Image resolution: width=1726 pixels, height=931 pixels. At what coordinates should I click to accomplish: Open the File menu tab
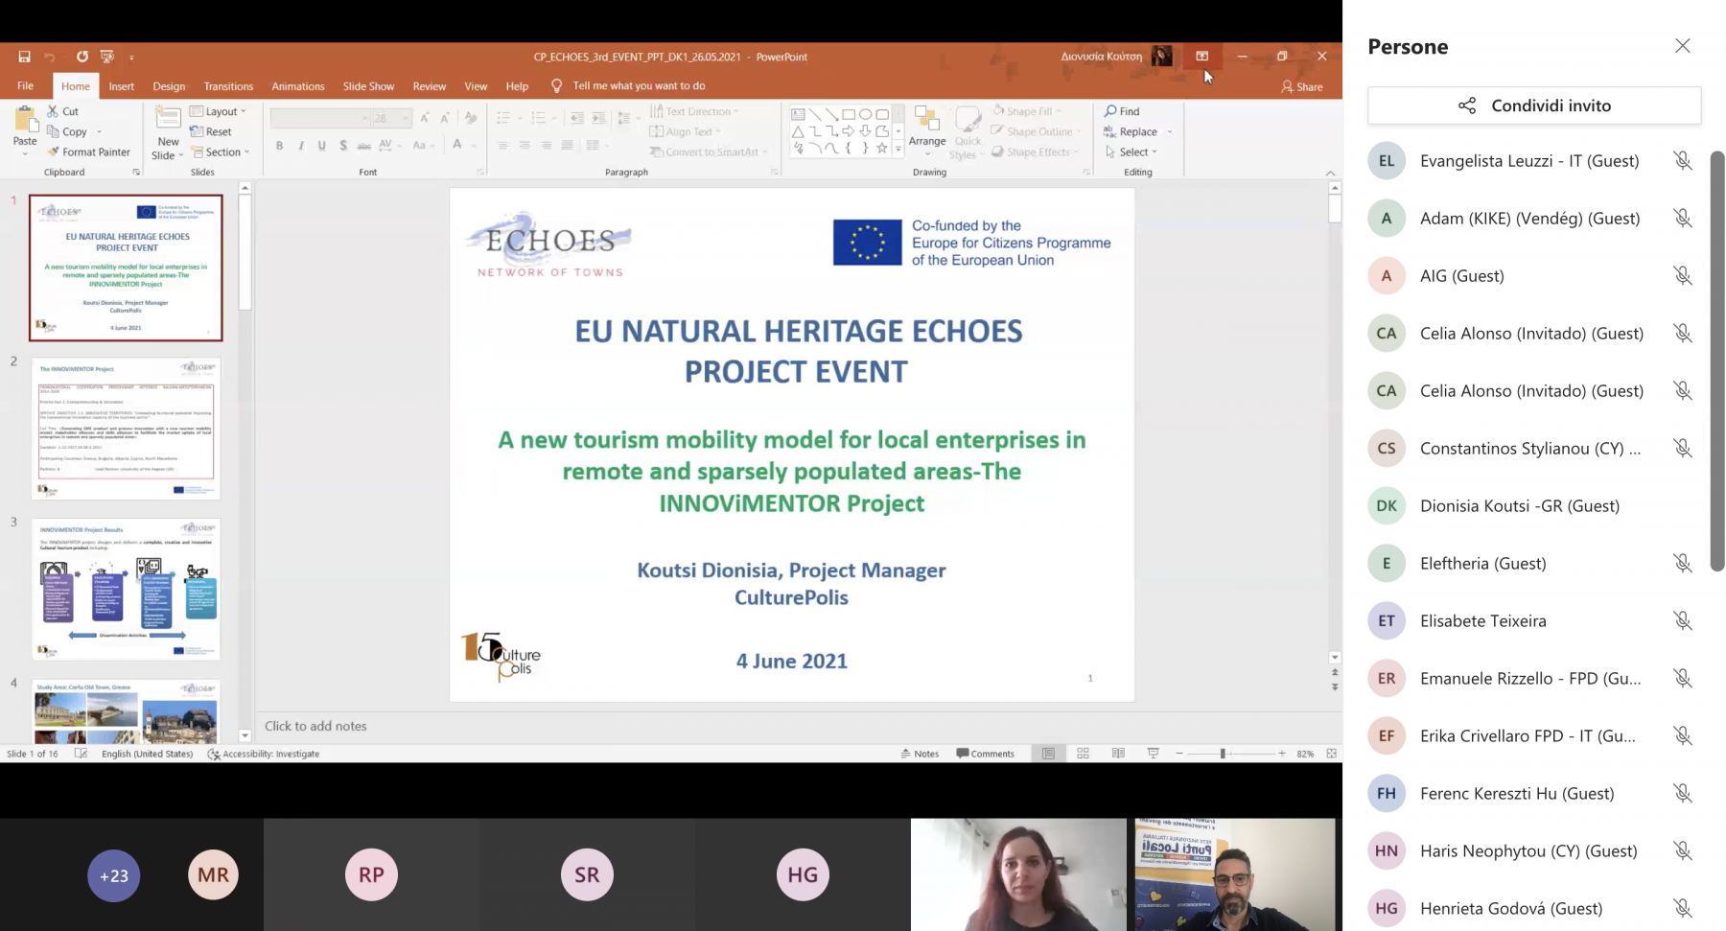coord(26,86)
